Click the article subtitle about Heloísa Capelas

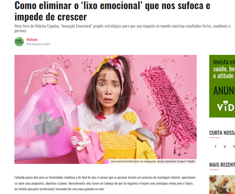(123, 28)
